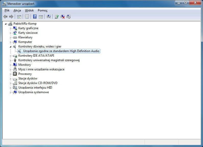
Task: Click the High Definition Audio device icon
Action: (19, 51)
